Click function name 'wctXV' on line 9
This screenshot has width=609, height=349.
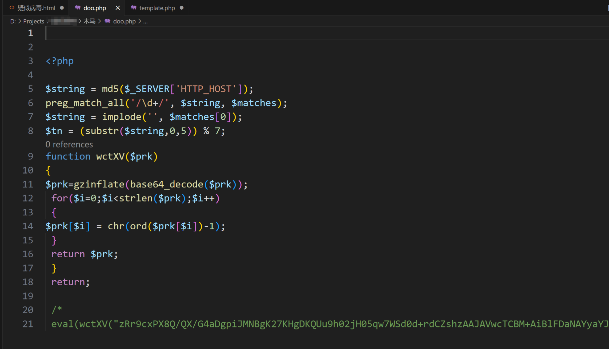pyautogui.click(x=110, y=156)
